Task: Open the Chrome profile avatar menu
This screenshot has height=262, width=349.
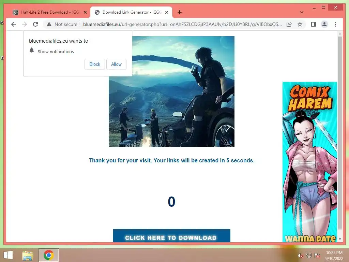Action: [324, 24]
